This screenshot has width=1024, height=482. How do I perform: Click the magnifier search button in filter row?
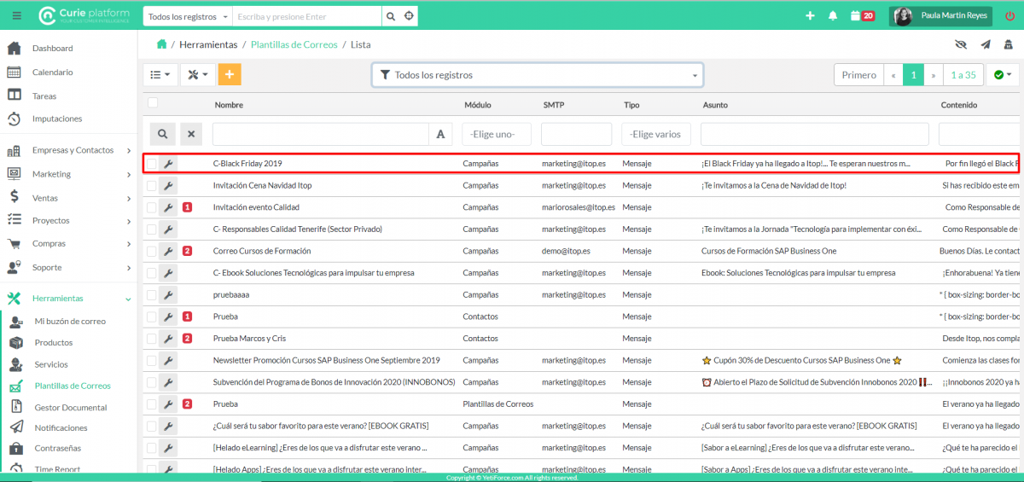point(162,134)
